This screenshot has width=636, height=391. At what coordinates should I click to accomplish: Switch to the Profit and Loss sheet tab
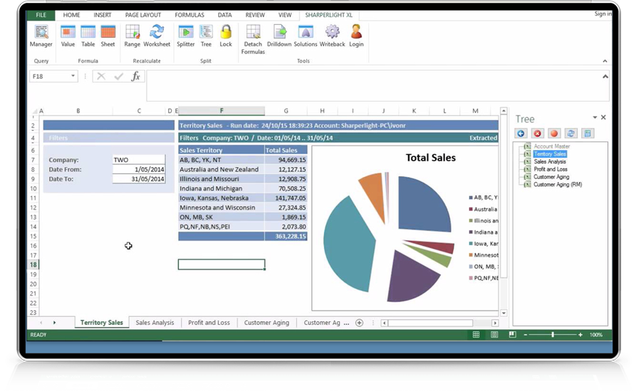tap(209, 323)
